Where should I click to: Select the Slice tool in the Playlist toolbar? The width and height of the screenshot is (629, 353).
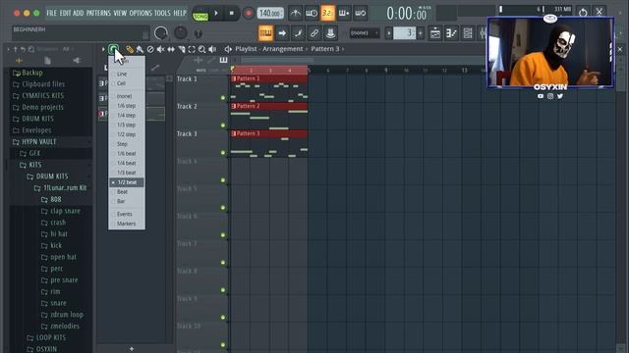point(181,49)
